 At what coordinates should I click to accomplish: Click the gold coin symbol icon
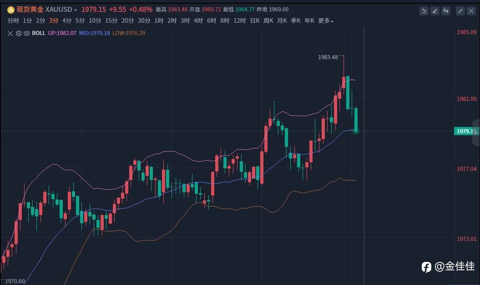click(11, 10)
